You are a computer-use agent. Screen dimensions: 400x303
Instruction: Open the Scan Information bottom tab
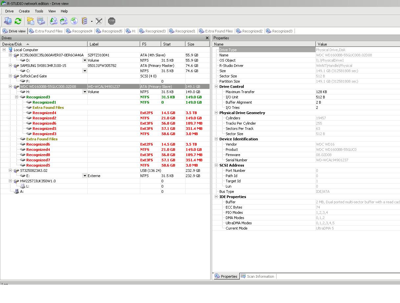click(258, 276)
